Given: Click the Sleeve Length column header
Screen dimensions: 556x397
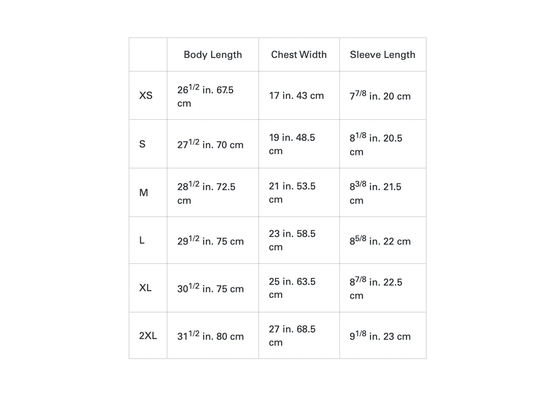Looking at the screenshot, I should (383, 55).
